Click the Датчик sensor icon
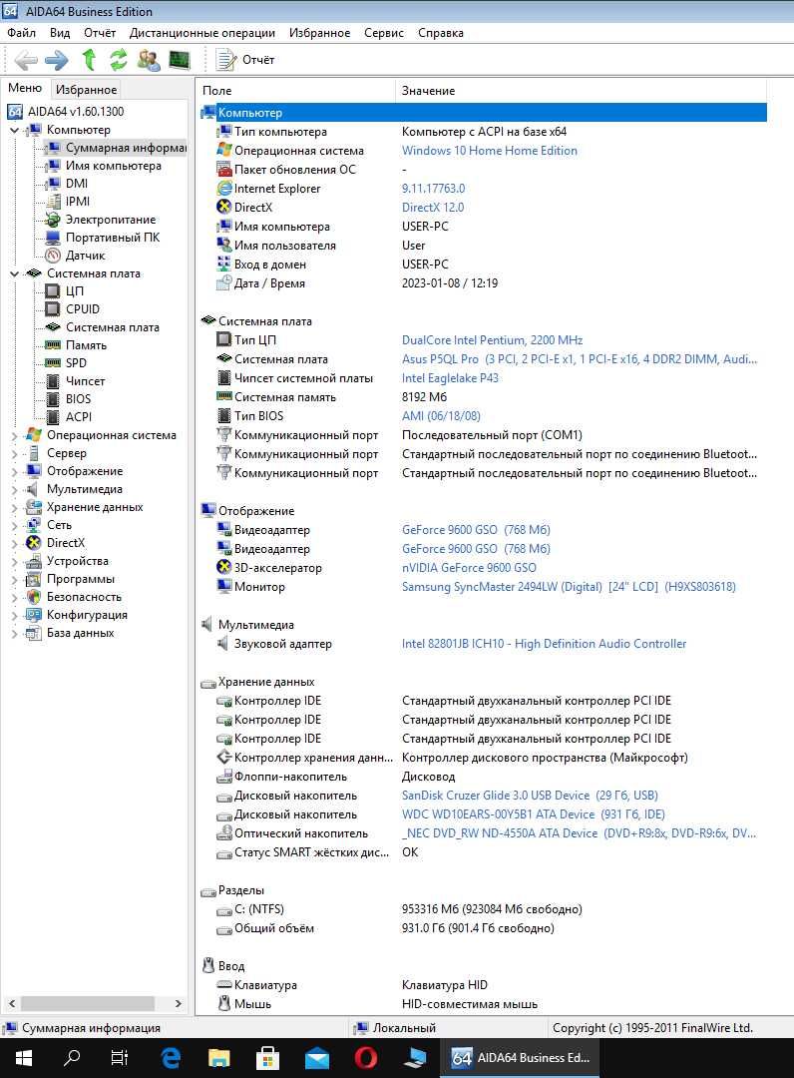Screen dimensions: 794x1078 [53, 256]
